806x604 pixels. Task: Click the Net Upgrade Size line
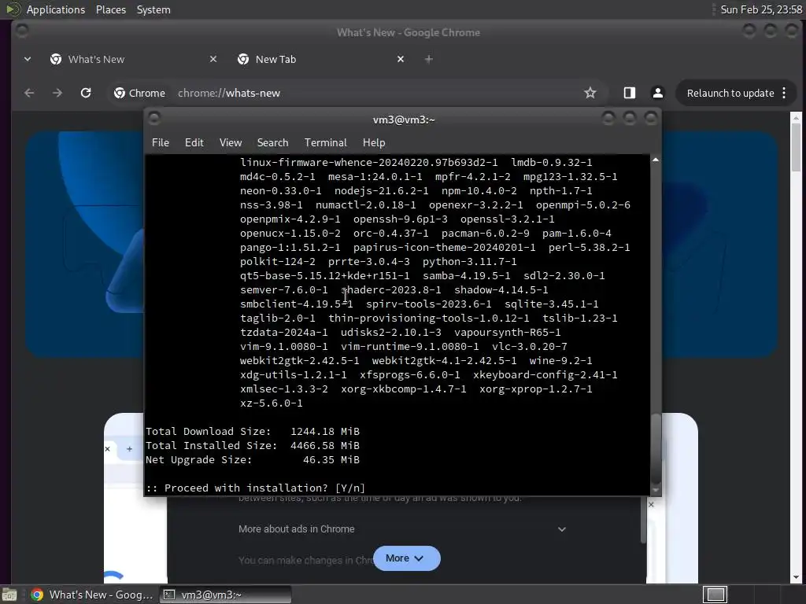(253, 459)
